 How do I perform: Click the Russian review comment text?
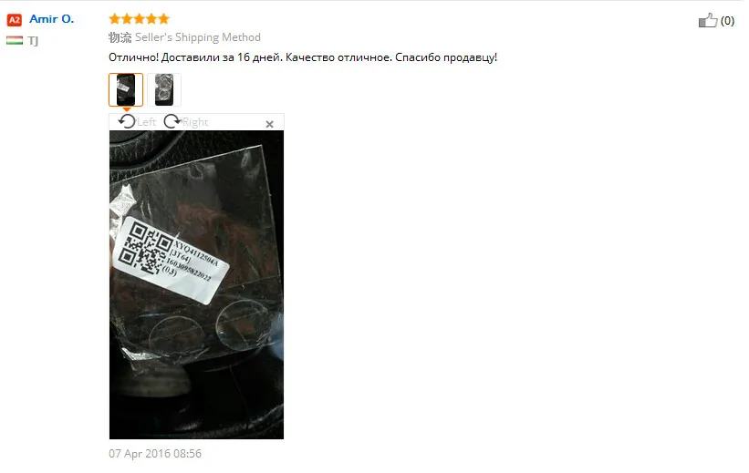click(303, 57)
